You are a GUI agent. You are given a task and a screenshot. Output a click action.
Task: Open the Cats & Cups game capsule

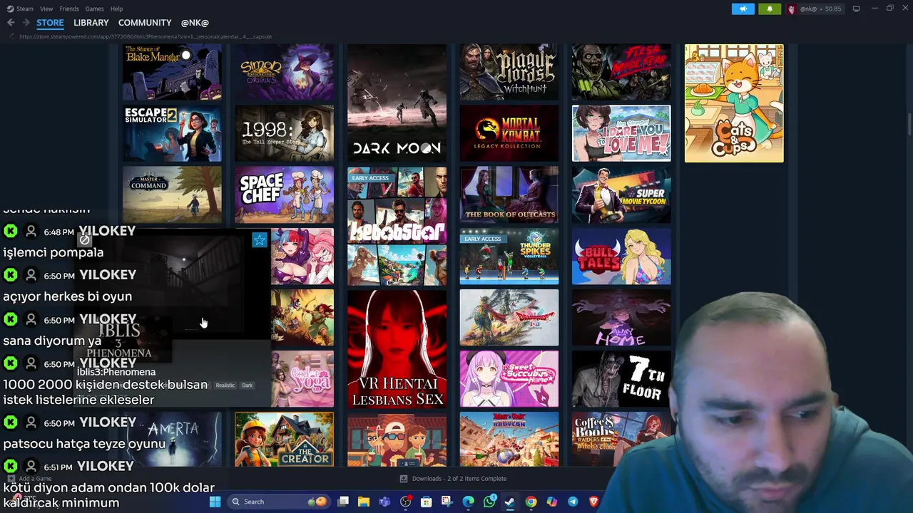[x=734, y=103]
